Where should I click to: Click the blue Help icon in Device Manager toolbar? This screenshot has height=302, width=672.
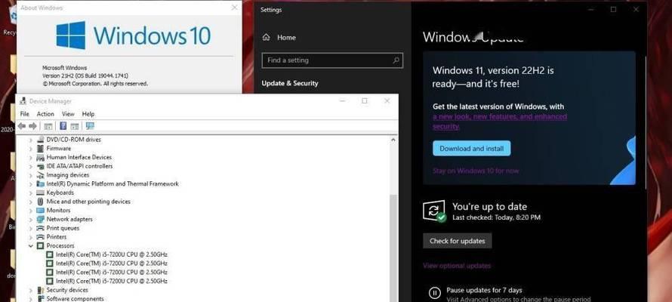click(63, 126)
